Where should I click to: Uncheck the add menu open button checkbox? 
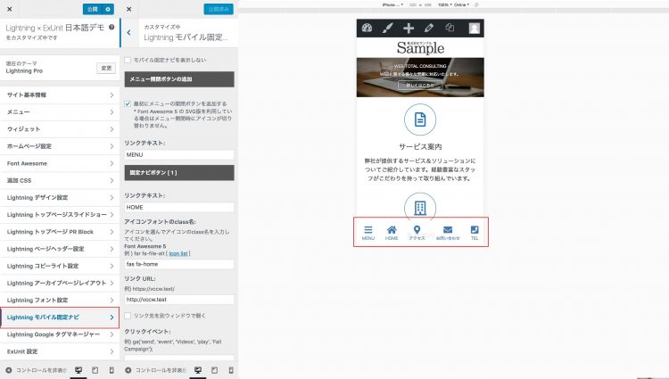128,103
